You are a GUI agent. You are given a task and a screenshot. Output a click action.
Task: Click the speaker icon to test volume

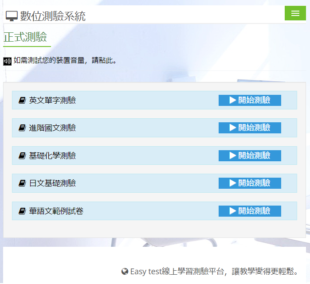point(7,61)
